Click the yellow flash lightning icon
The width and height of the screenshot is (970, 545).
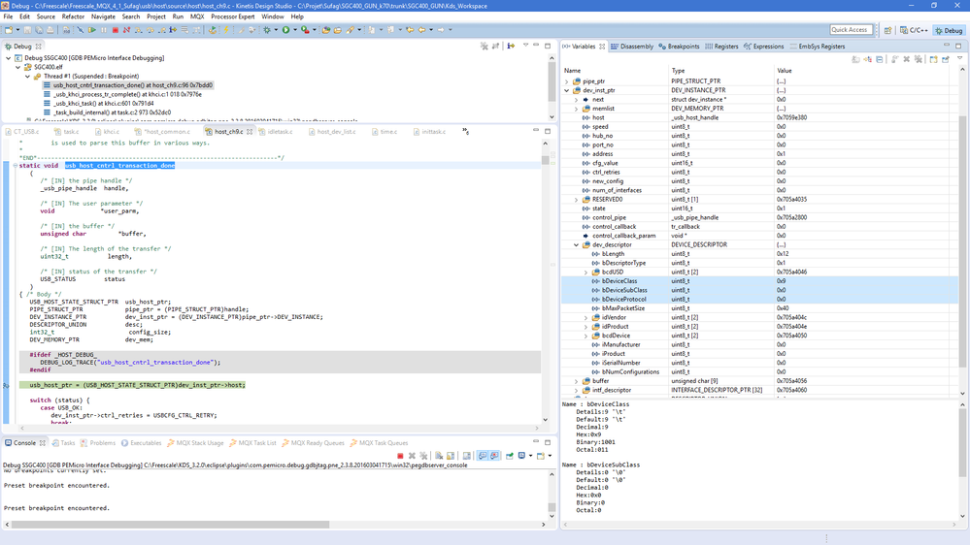(x=226, y=30)
